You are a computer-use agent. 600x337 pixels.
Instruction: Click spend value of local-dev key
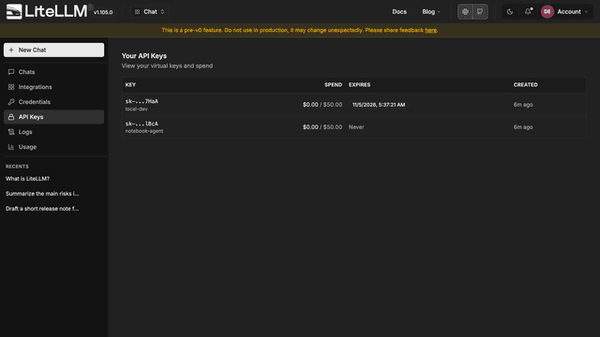click(322, 105)
